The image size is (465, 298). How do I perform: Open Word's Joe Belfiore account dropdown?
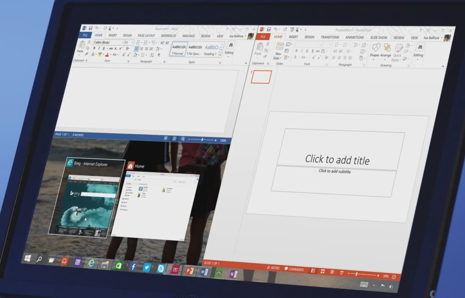point(238,36)
